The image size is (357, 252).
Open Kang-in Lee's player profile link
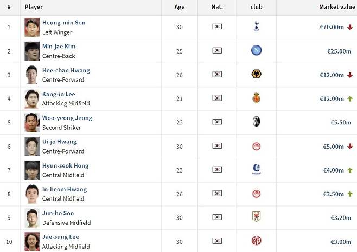click(59, 94)
